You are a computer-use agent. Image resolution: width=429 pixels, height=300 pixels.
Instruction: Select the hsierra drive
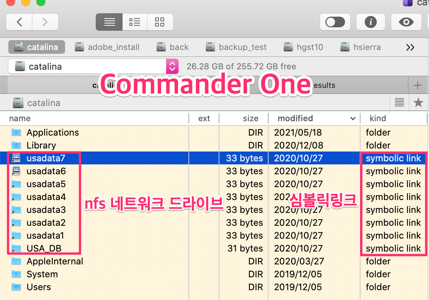(360, 47)
